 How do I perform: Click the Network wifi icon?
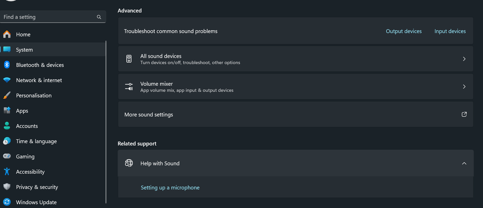click(x=7, y=80)
